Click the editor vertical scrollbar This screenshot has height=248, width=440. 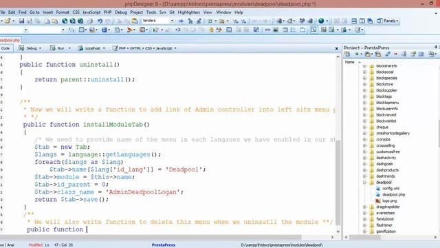(338, 182)
